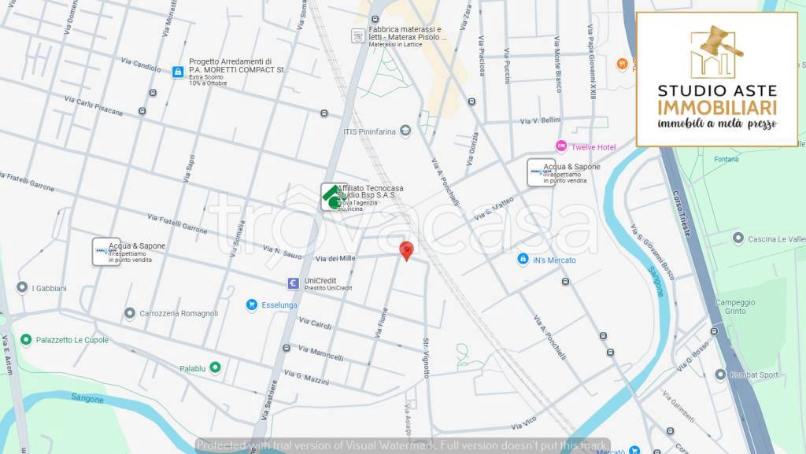Select the Via Sestriere street label
The image size is (806, 454).
pos(269,400)
